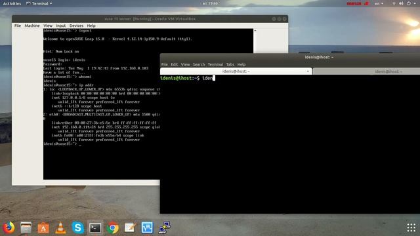Open Tabs menu in terminal window
Image resolution: width=420 pixels, height=236 pixels.
tap(230, 64)
